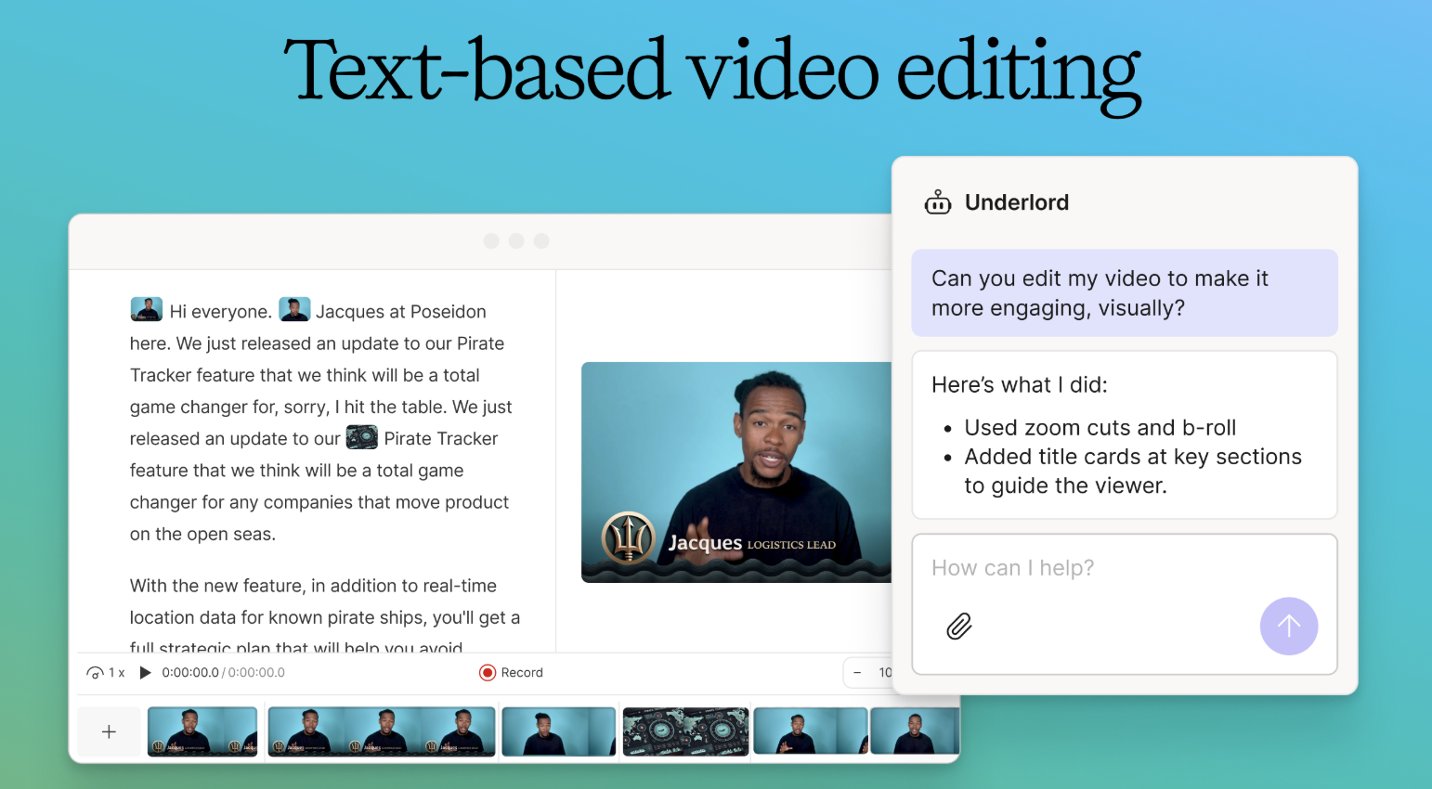The width and height of the screenshot is (1432, 789).
Task: Add a new scene with the plus button
Action: [109, 731]
